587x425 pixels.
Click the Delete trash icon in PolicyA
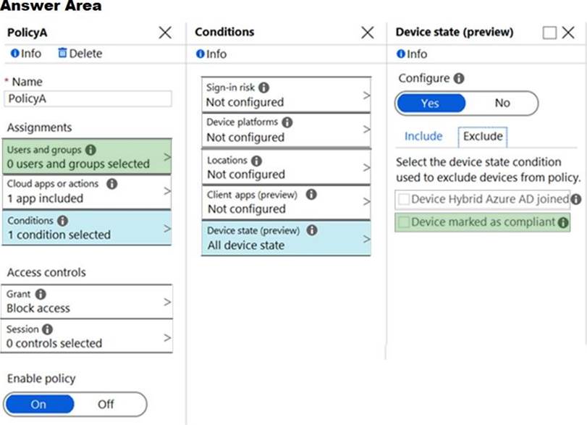(x=62, y=54)
